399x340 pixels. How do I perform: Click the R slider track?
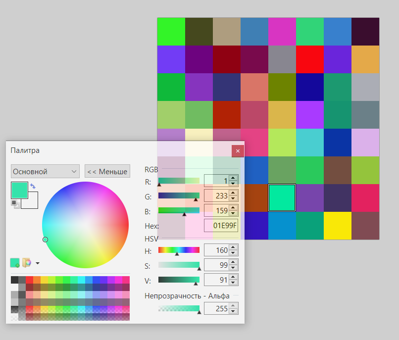[x=179, y=181]
